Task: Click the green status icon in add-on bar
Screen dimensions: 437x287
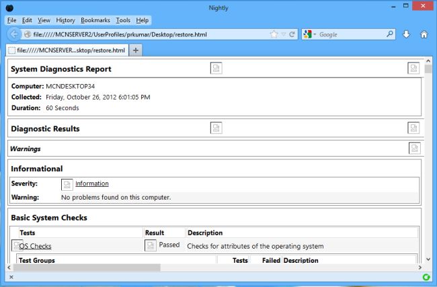Action: coord(426,277)
